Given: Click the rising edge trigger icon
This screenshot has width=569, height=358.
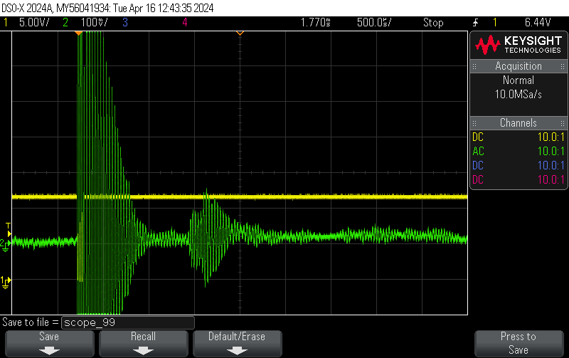Looking at the screenshot, I should click(x=475, y=22).
